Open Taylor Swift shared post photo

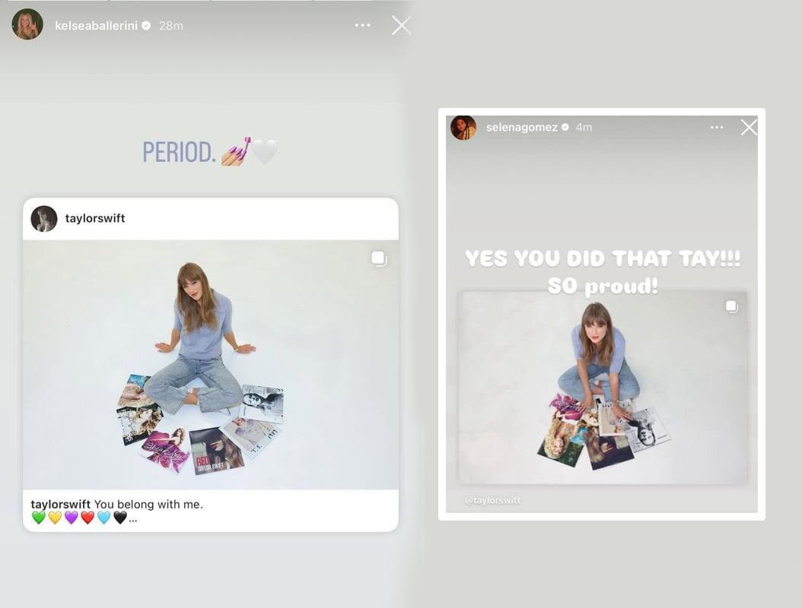tap(211, 365)
